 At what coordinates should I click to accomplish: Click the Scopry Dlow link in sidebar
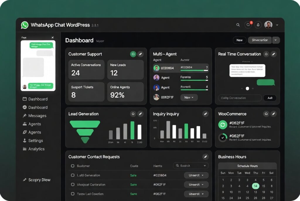[x=37, y=180]
